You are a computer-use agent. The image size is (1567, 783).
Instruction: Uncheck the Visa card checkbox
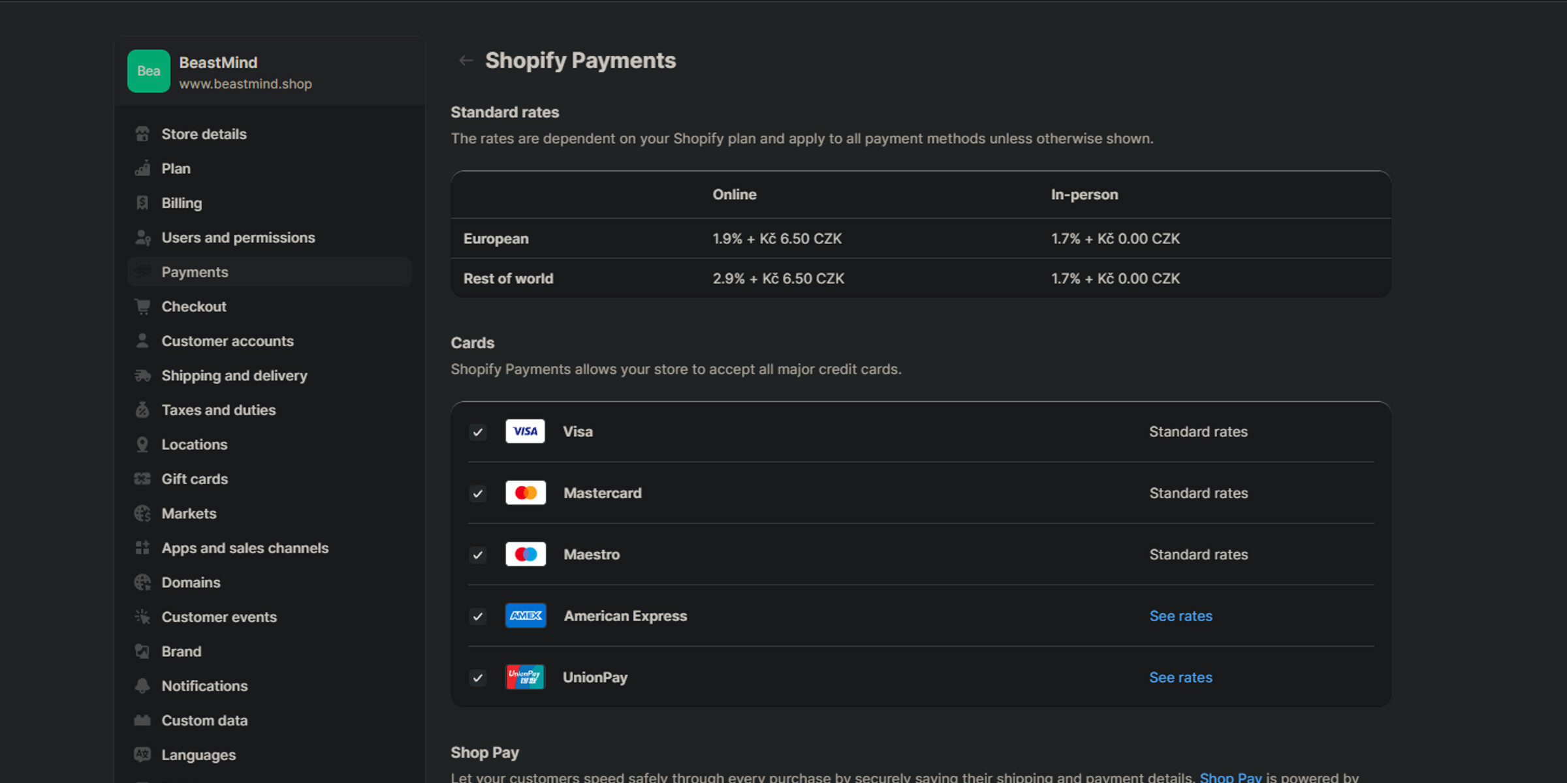pos(478,432)
